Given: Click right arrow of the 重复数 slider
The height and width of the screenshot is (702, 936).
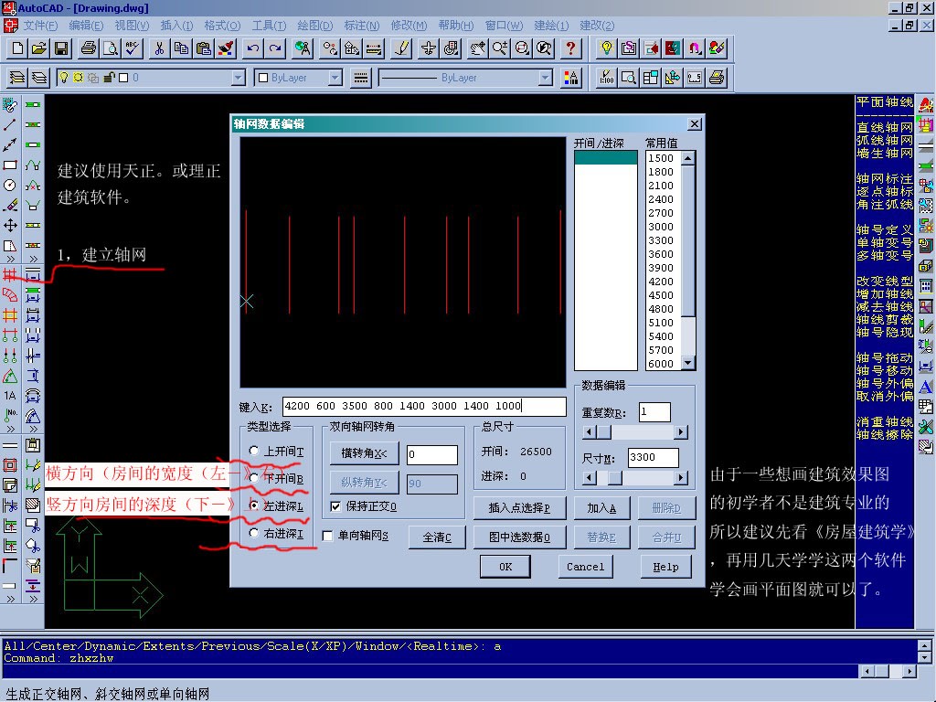Looking at the screenshot, I should 680,431.
